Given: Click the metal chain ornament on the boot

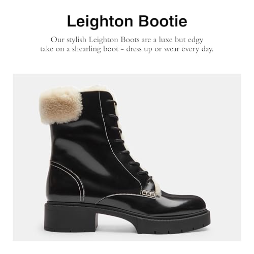Looking at the screenshot, I should (x=149, y=193).
